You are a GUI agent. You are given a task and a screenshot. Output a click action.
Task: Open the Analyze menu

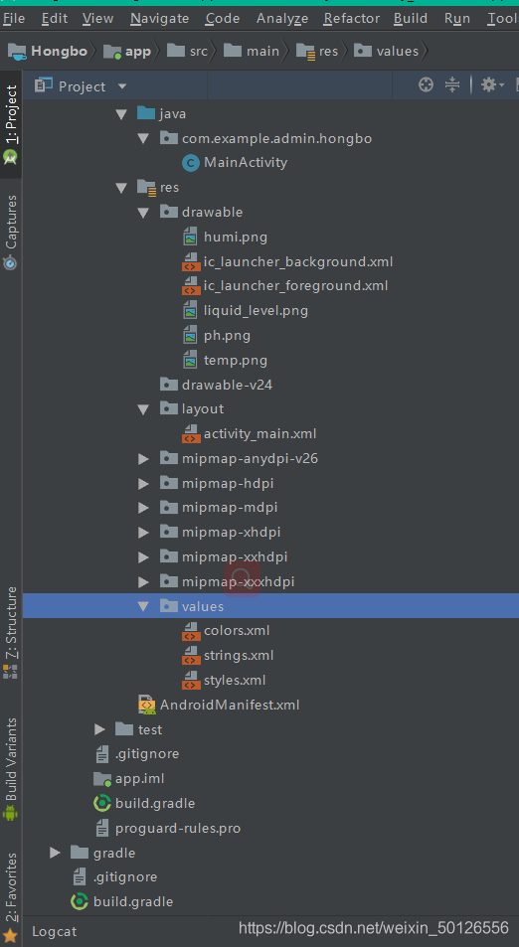click(x=282, y=18)
